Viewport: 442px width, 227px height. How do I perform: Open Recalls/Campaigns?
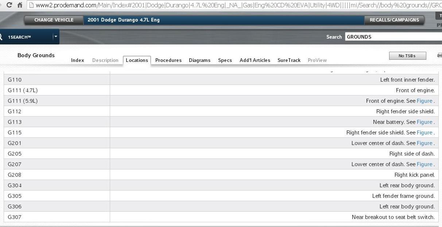pyautogui.click(x=394, y=20)
